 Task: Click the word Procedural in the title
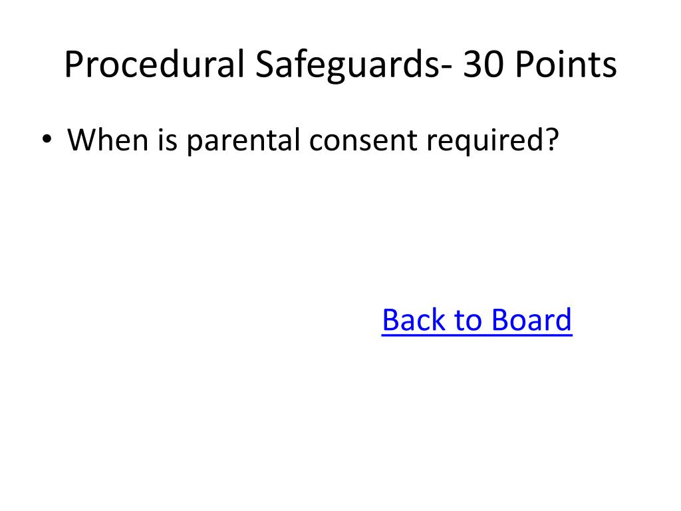[x=155, y=64]
